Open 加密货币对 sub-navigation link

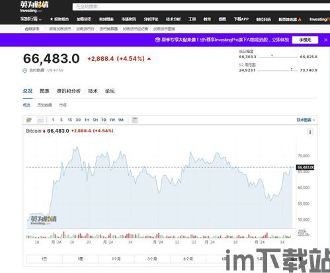click(x=85, y=29)
